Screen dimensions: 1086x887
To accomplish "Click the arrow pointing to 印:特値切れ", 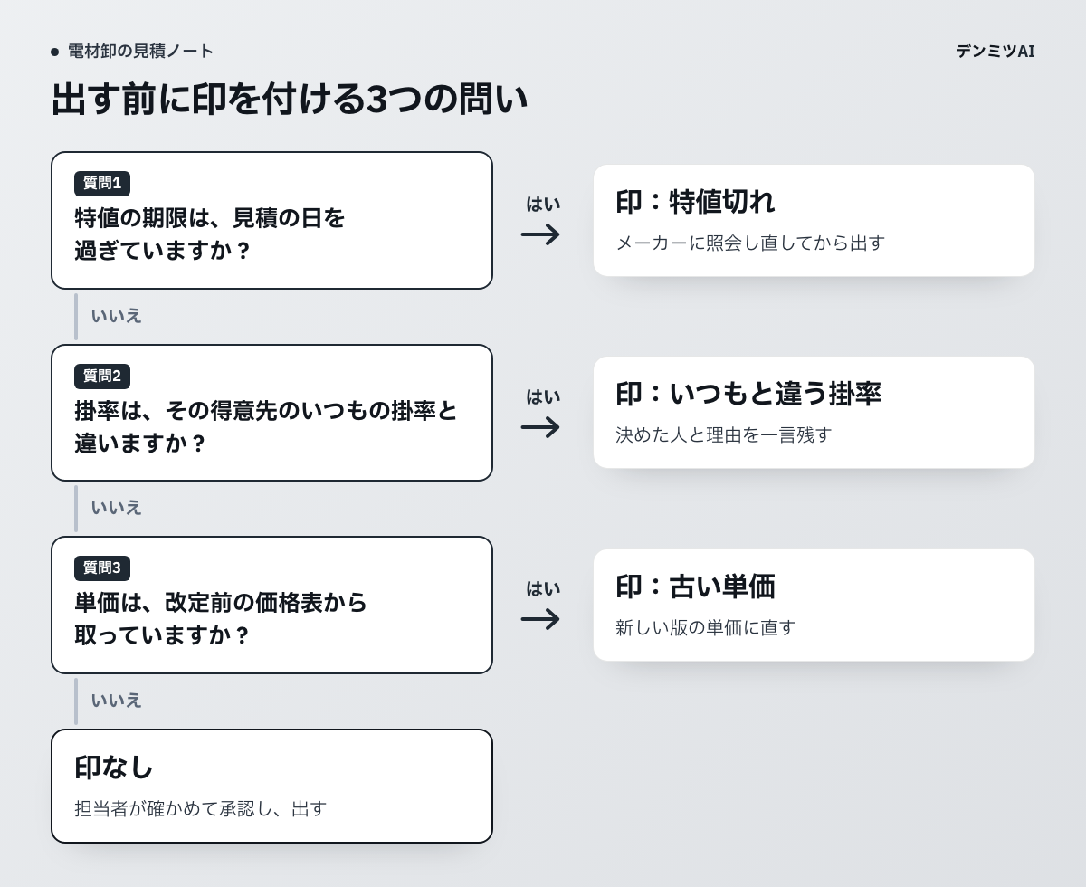I will (x=541, y=234).
